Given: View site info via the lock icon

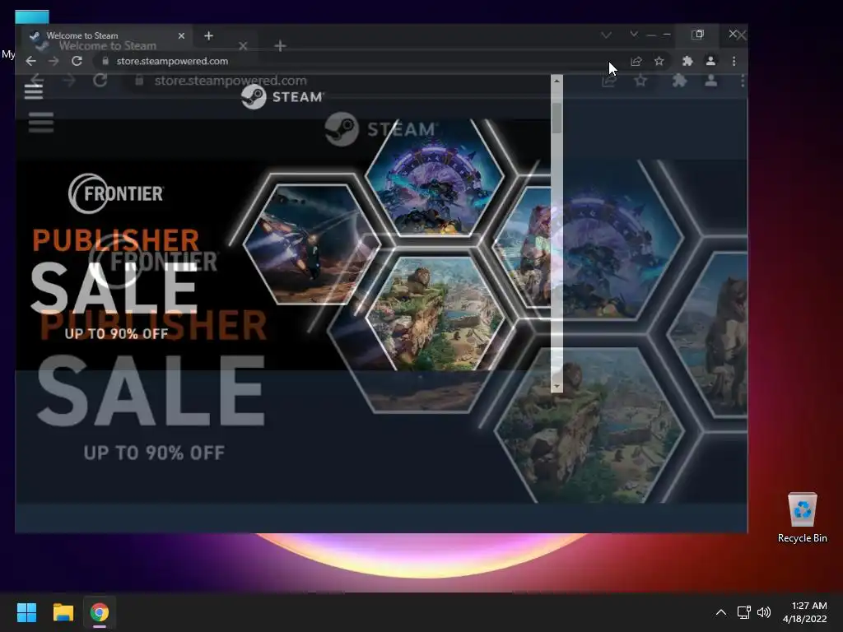Looking at the screenshot, I should tap(105, 61).
